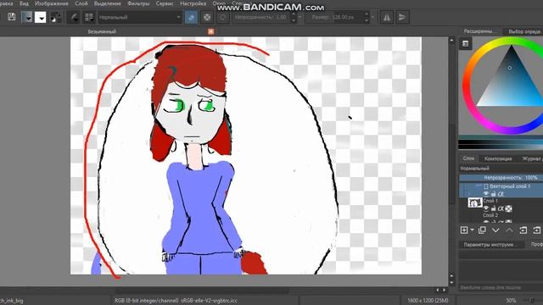Image resolution: width=543 pixels, height=305 pixels.
Task: Close the Безымянный document tab
Action: coord(211,31)
